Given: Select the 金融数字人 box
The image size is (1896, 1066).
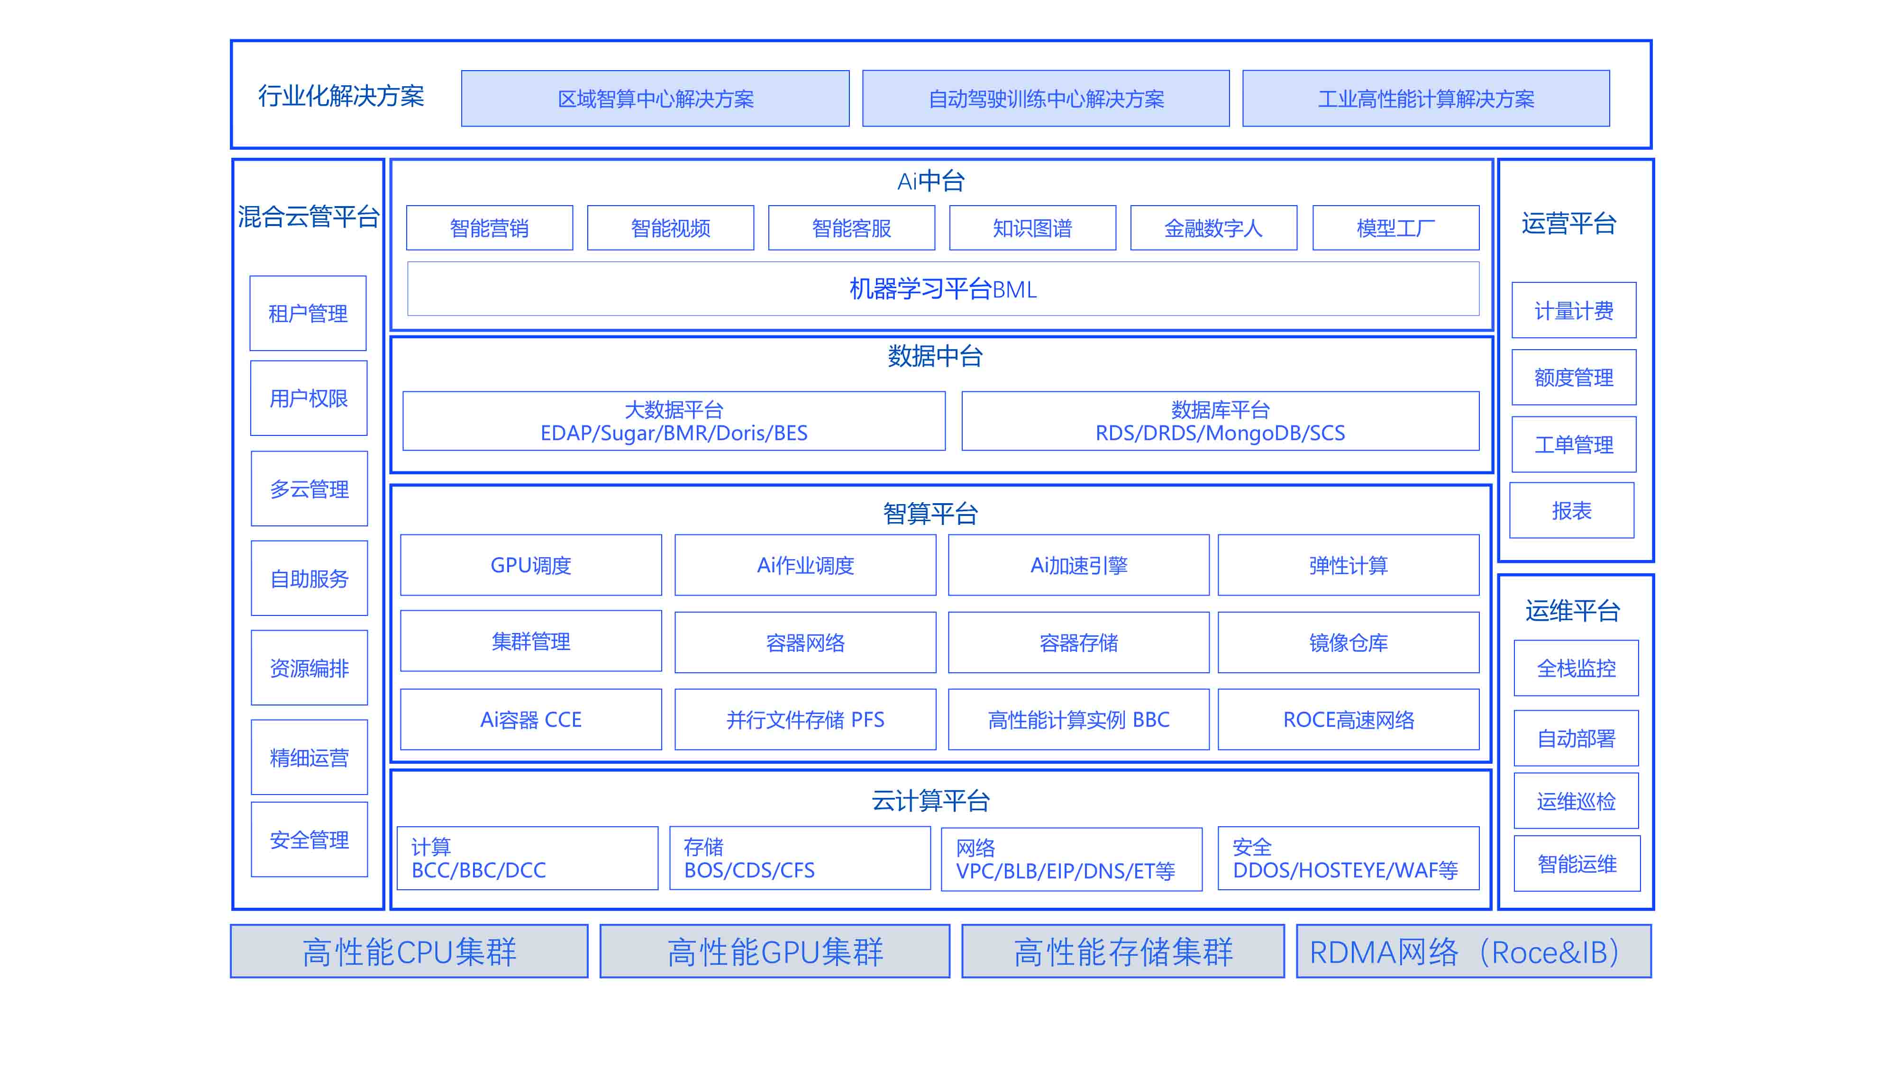Looking at the screenshot, I should point(1214,228).
